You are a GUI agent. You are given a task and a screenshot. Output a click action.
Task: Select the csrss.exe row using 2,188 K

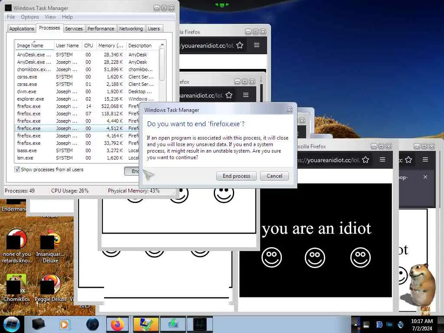click(x=87, y=84)
